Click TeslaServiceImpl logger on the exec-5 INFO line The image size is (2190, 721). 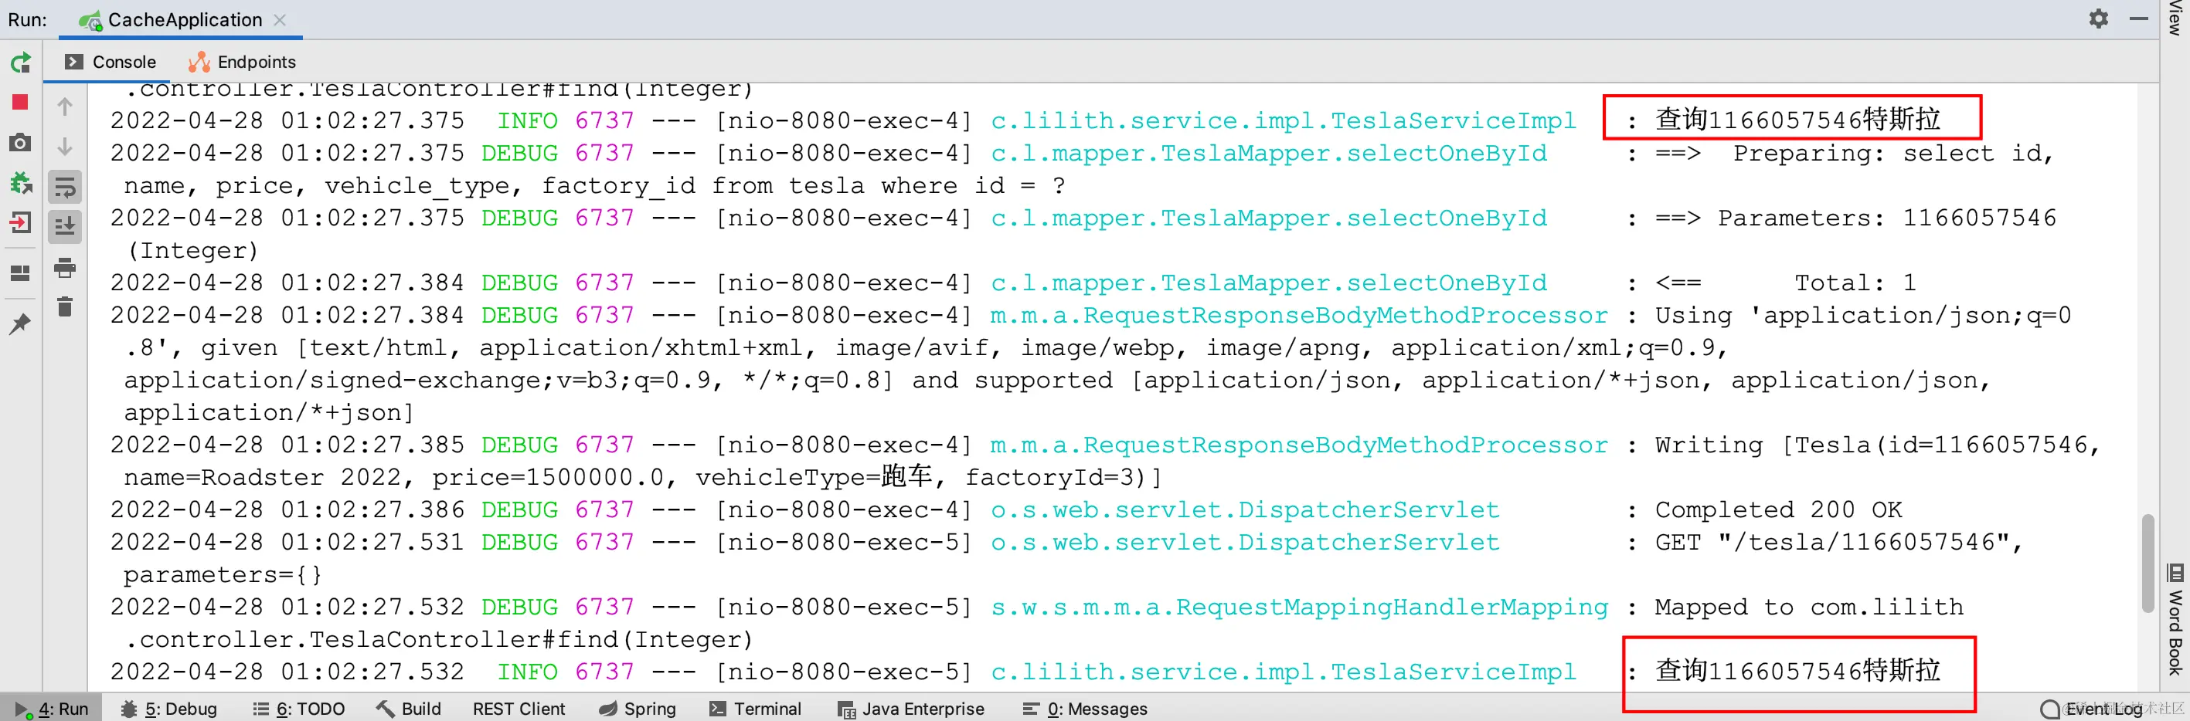coord(1283,672)
